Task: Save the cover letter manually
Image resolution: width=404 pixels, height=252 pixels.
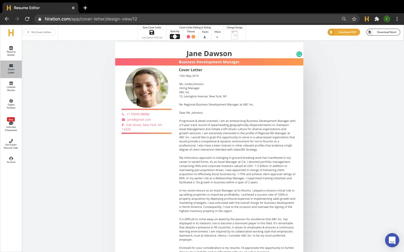Action: click(151, 33)
